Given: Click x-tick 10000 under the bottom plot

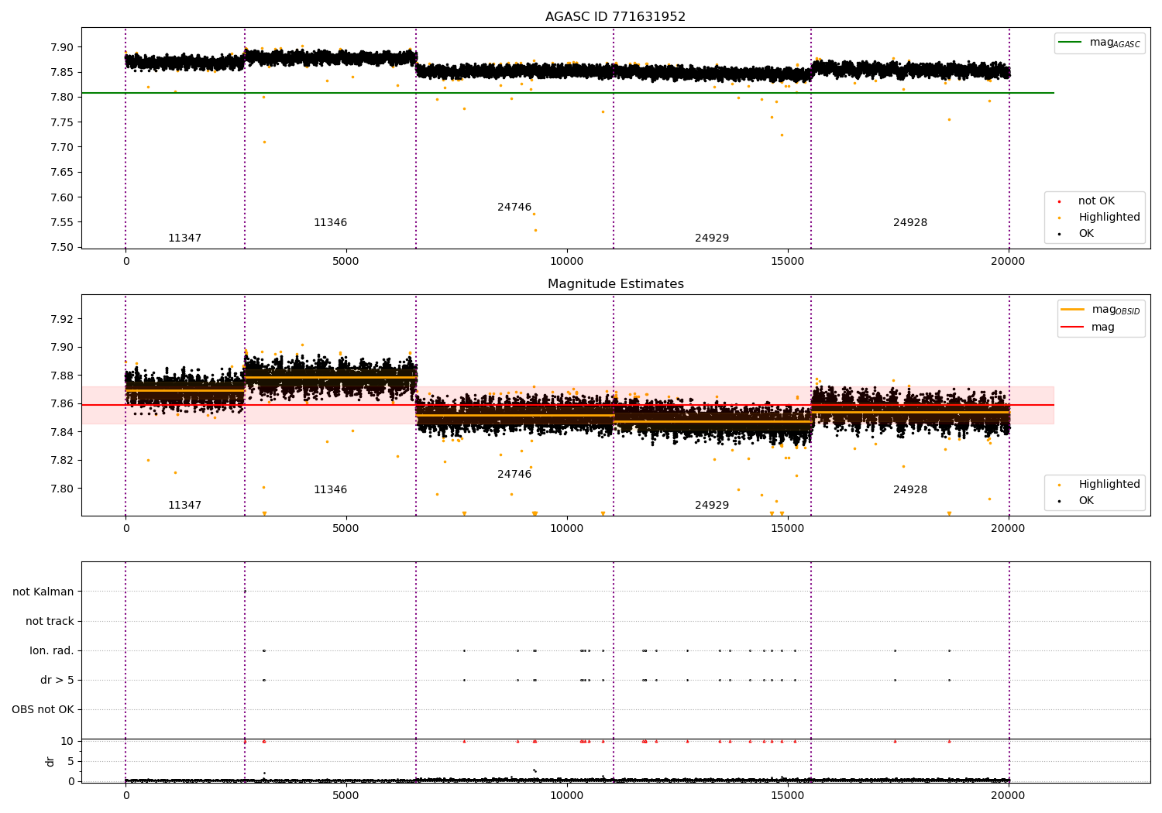Looking at the screenshot, I should pyautogui.click(x=566, y=796).
